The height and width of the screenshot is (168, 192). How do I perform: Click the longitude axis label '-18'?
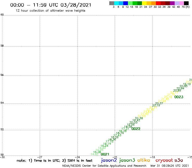coord(152,157)
